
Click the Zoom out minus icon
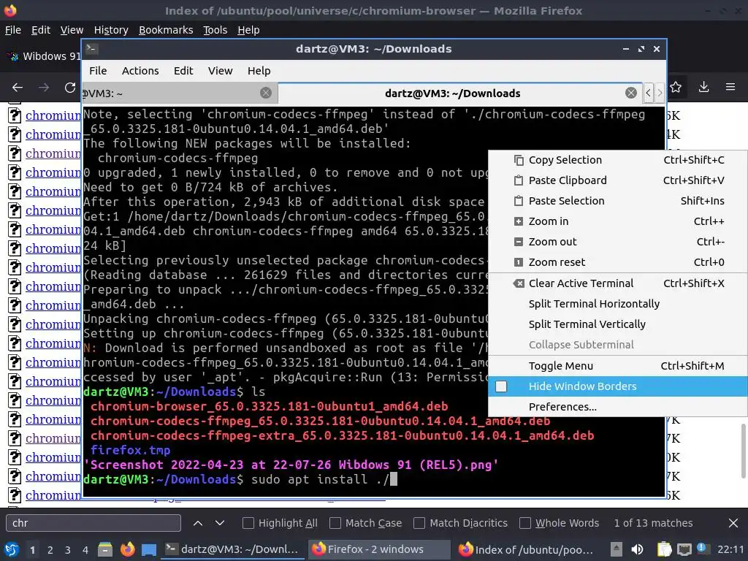click(x=518, y=242)
